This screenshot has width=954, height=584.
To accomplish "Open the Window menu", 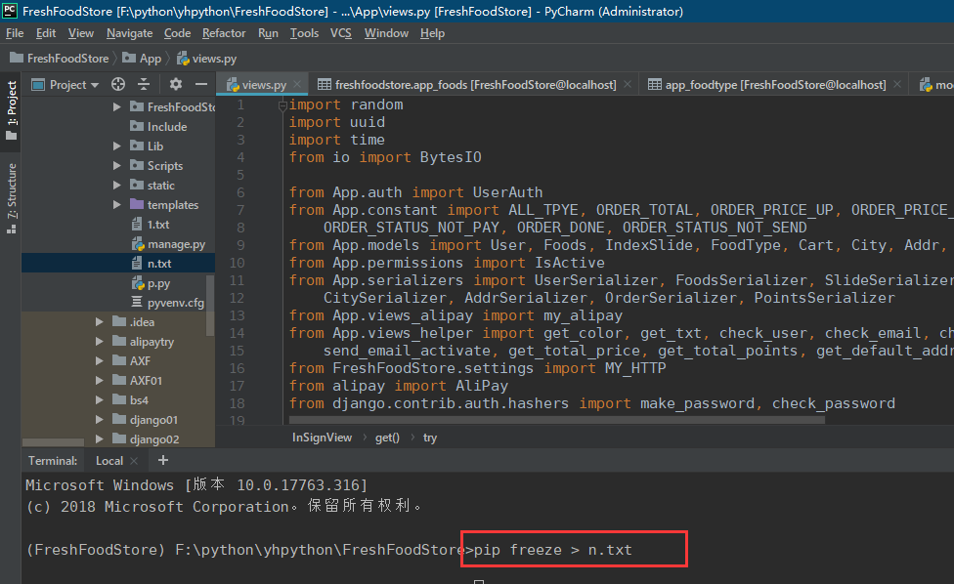I will click(x=386, y=33).
